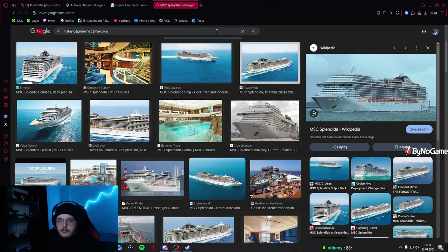This screenshot has height=252, width=448.
Task: Click the Paylaş share button
Action: pyautogui.click(x=339, y=147)
